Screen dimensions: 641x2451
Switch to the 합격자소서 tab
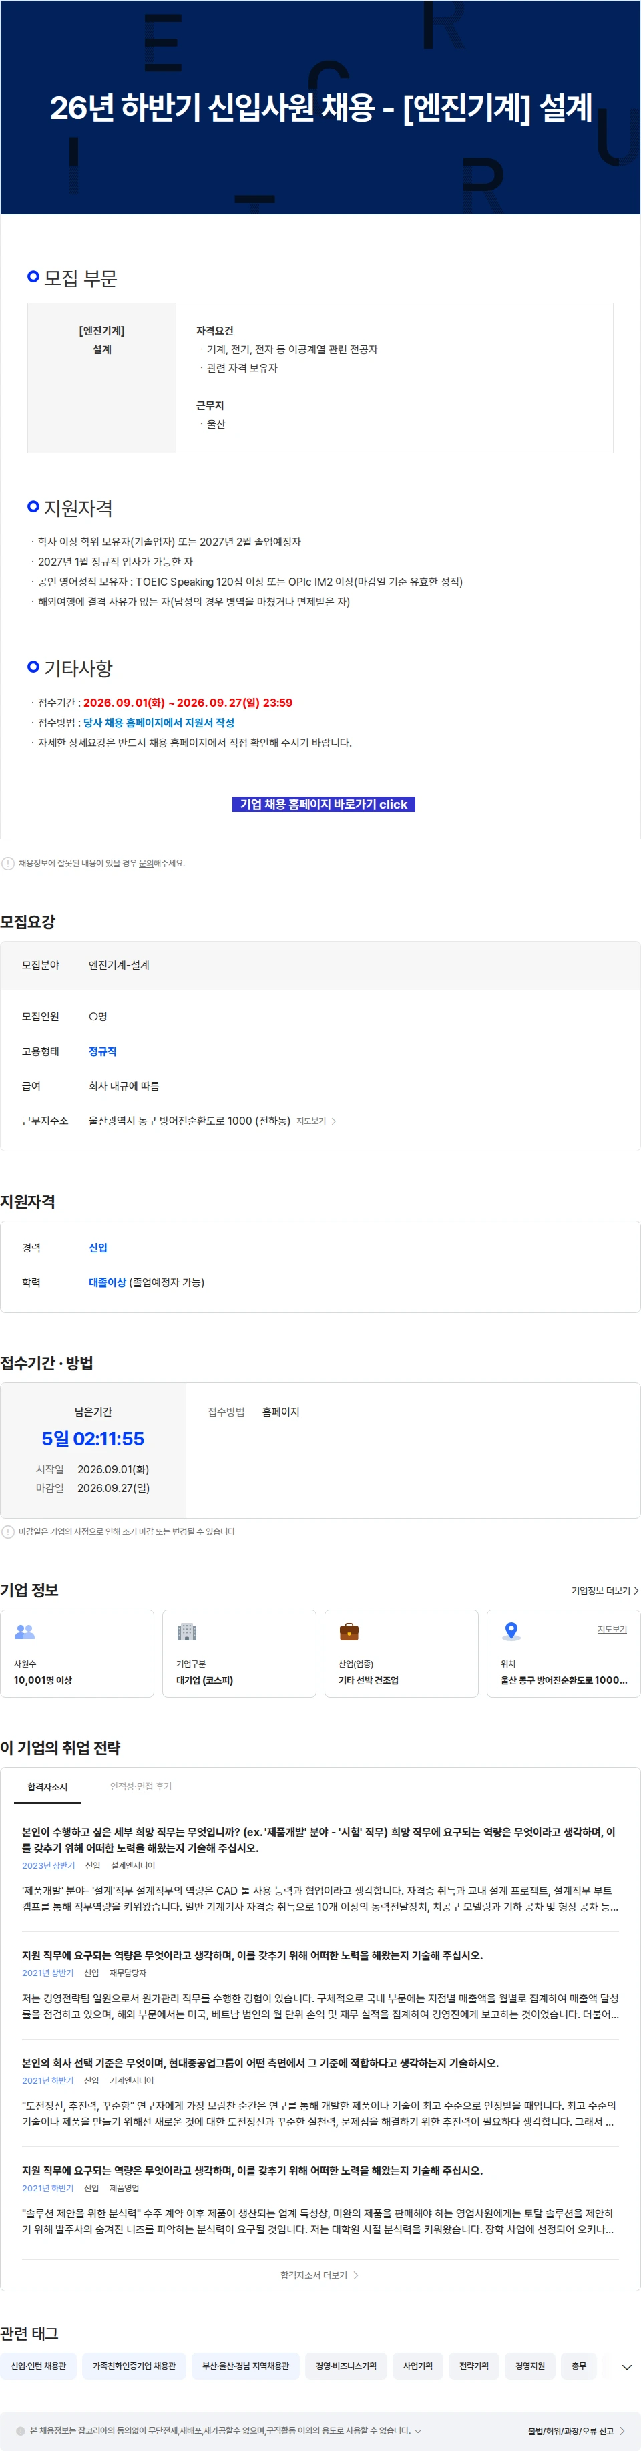click(47, 1787)
